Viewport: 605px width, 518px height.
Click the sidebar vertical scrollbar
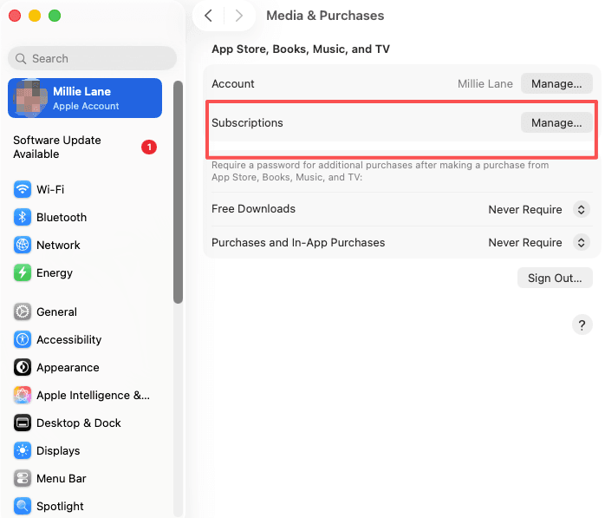pos(178,192)
